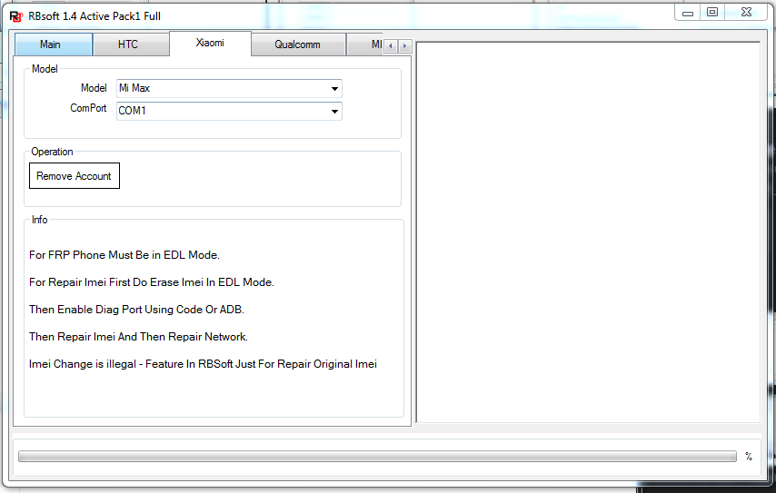Select the Xiaomi tab
This screenshot has height=493, width=776.
[210, 43]
